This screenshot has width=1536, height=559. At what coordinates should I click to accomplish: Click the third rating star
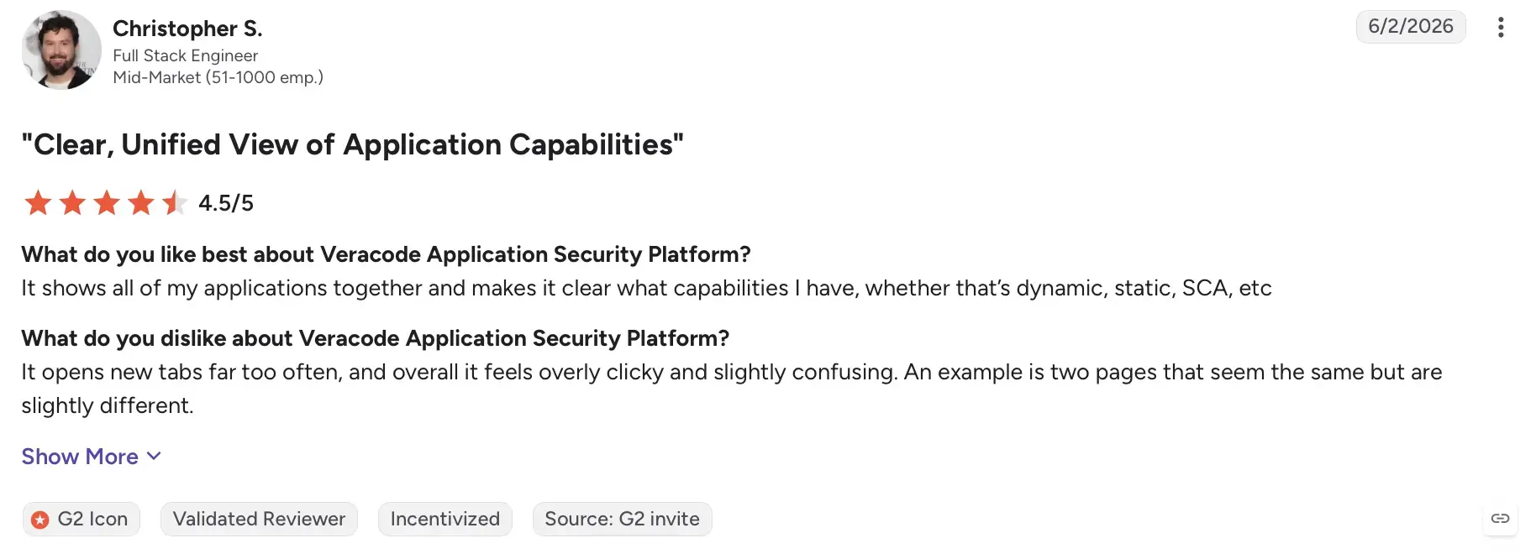107,203
